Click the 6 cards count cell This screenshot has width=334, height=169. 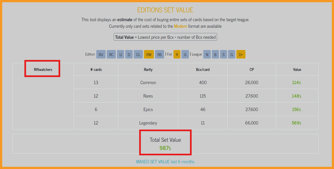(96, 109)
